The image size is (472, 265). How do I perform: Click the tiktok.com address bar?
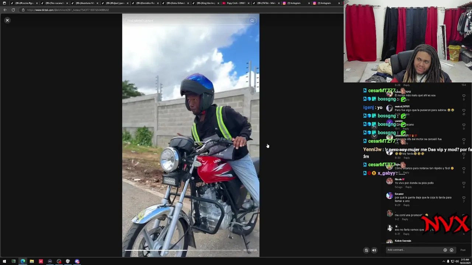pos(181,10)
